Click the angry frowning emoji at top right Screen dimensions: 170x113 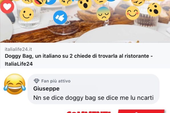click(138, 2)
